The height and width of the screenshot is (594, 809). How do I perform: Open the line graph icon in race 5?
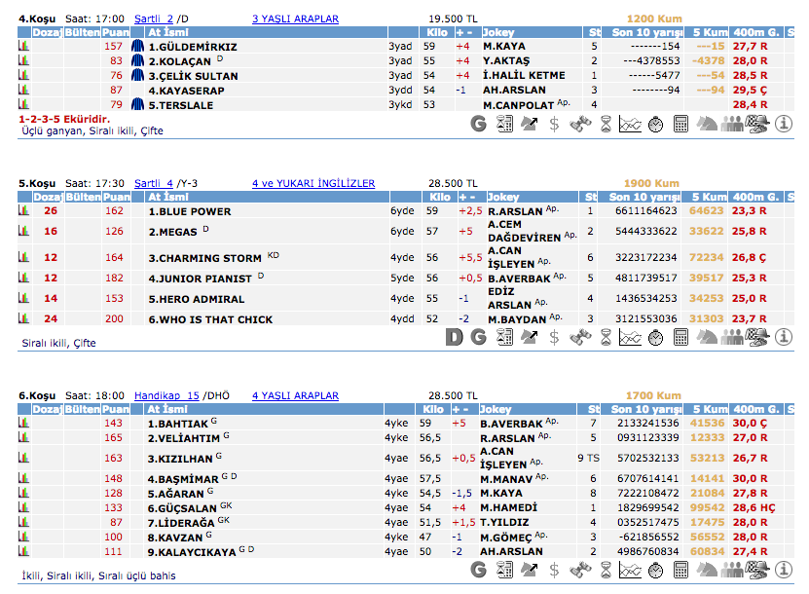click(x=630, y=337)
